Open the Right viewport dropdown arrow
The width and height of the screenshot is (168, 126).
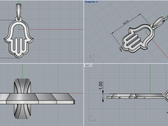92,65
